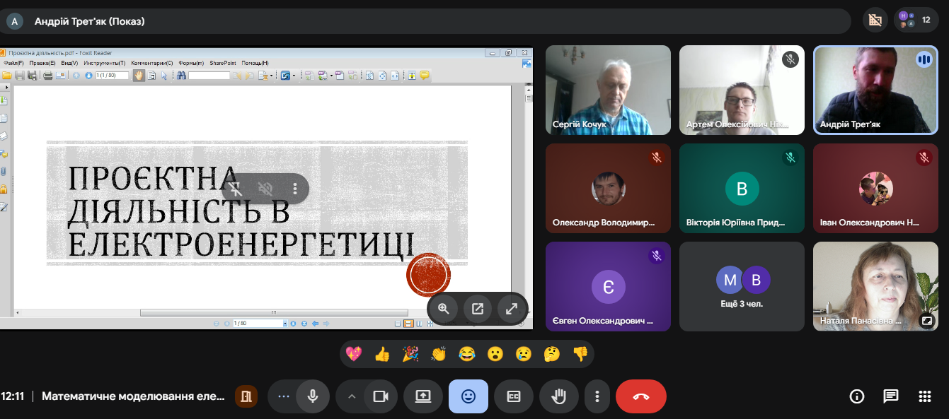Expand audio settings chevron arrow
Screen dimensions: 949x419
point(351,396)
